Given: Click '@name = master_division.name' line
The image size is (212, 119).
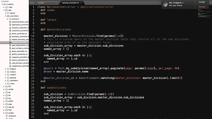Looking at the screenshot, I should pos(66,72).
